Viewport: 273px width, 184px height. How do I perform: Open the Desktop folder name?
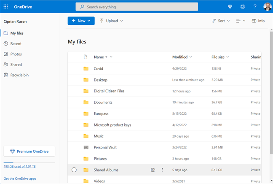100,80
